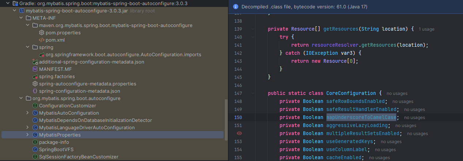This screenshot has width=463, height=161.
Task: Click the multipleResultSetsEnabled field name
Action: click(363, 133)
